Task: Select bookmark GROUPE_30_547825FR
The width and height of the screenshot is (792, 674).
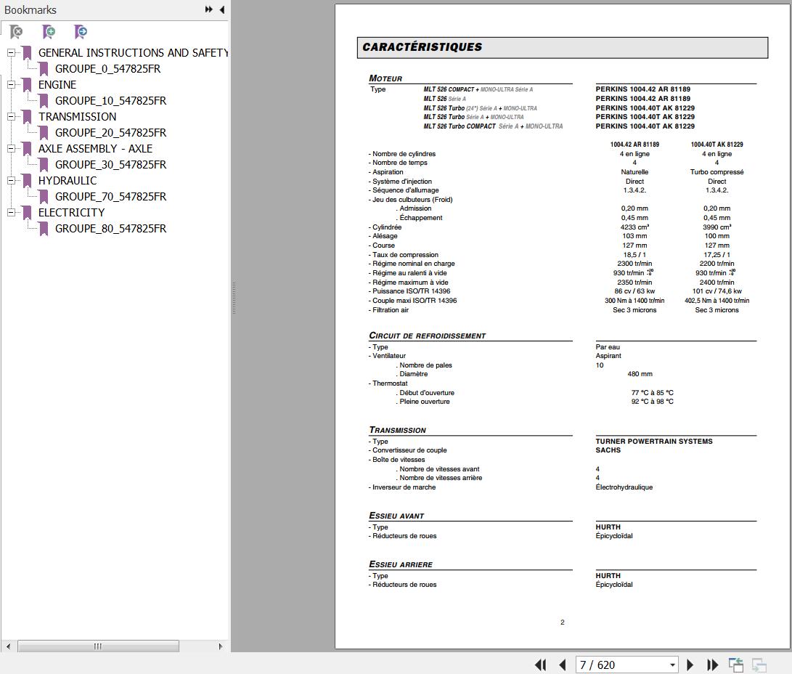Action: pyautogui.click(x=110, y=165)
